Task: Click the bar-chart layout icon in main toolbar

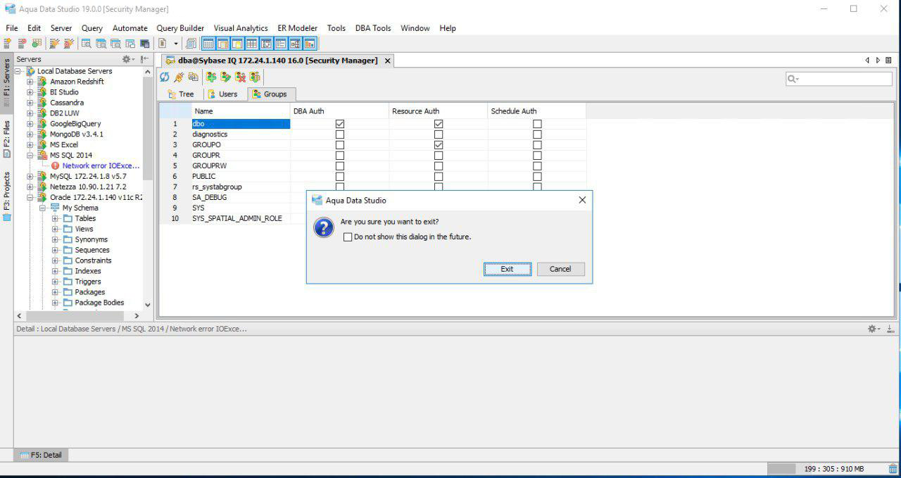Action: 310,44
